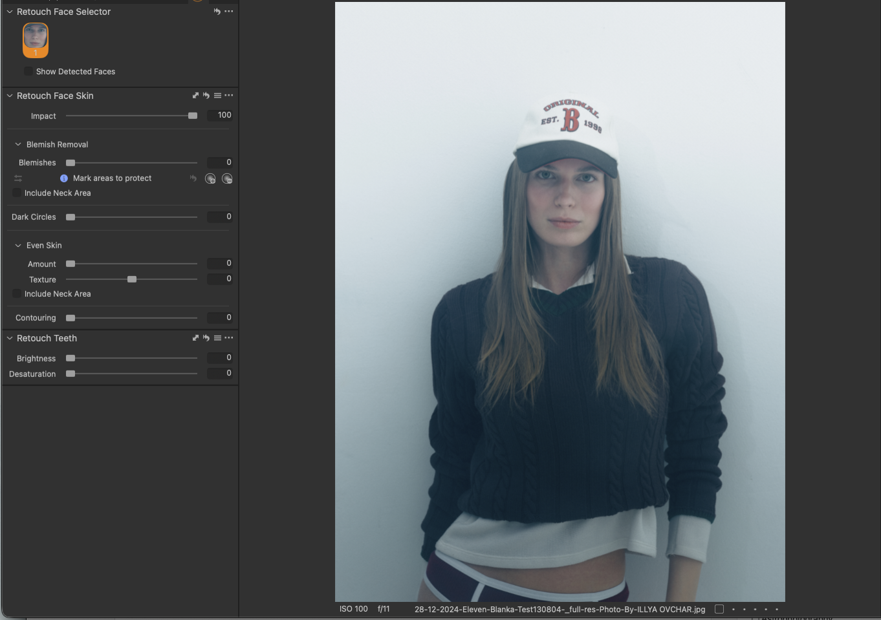Enable Show Detected Faces checkbox
Image resolution: width=881 pixels, height=620 pixels.
point(28,72)
